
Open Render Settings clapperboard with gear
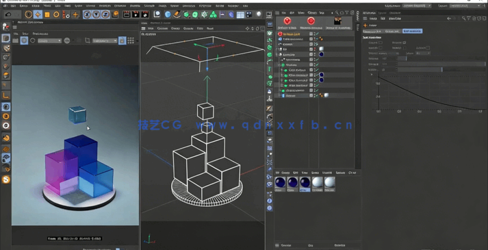[145, 14]
